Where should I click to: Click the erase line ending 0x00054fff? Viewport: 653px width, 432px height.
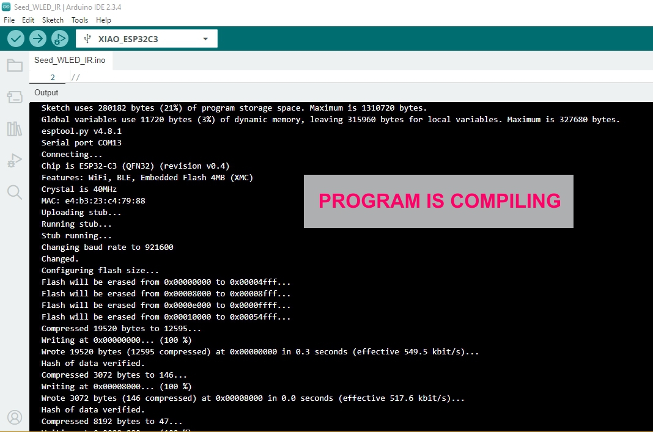coord(166,317)
